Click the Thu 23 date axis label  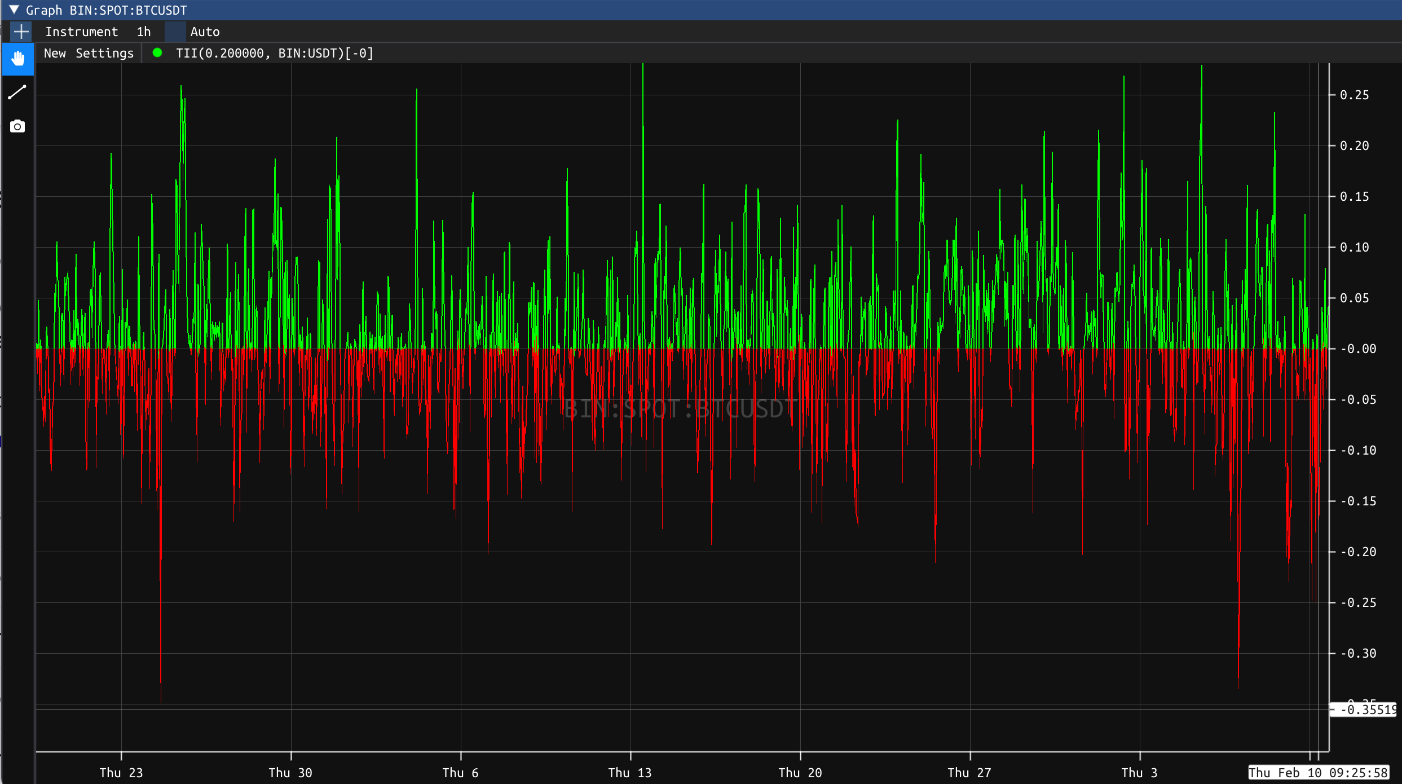click(x=121, y=773)
